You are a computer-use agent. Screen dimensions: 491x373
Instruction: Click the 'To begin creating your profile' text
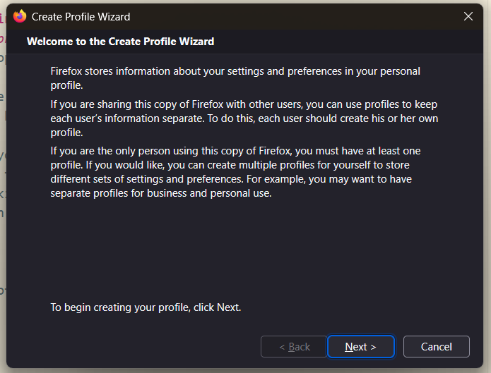click(x=146, y=307)
